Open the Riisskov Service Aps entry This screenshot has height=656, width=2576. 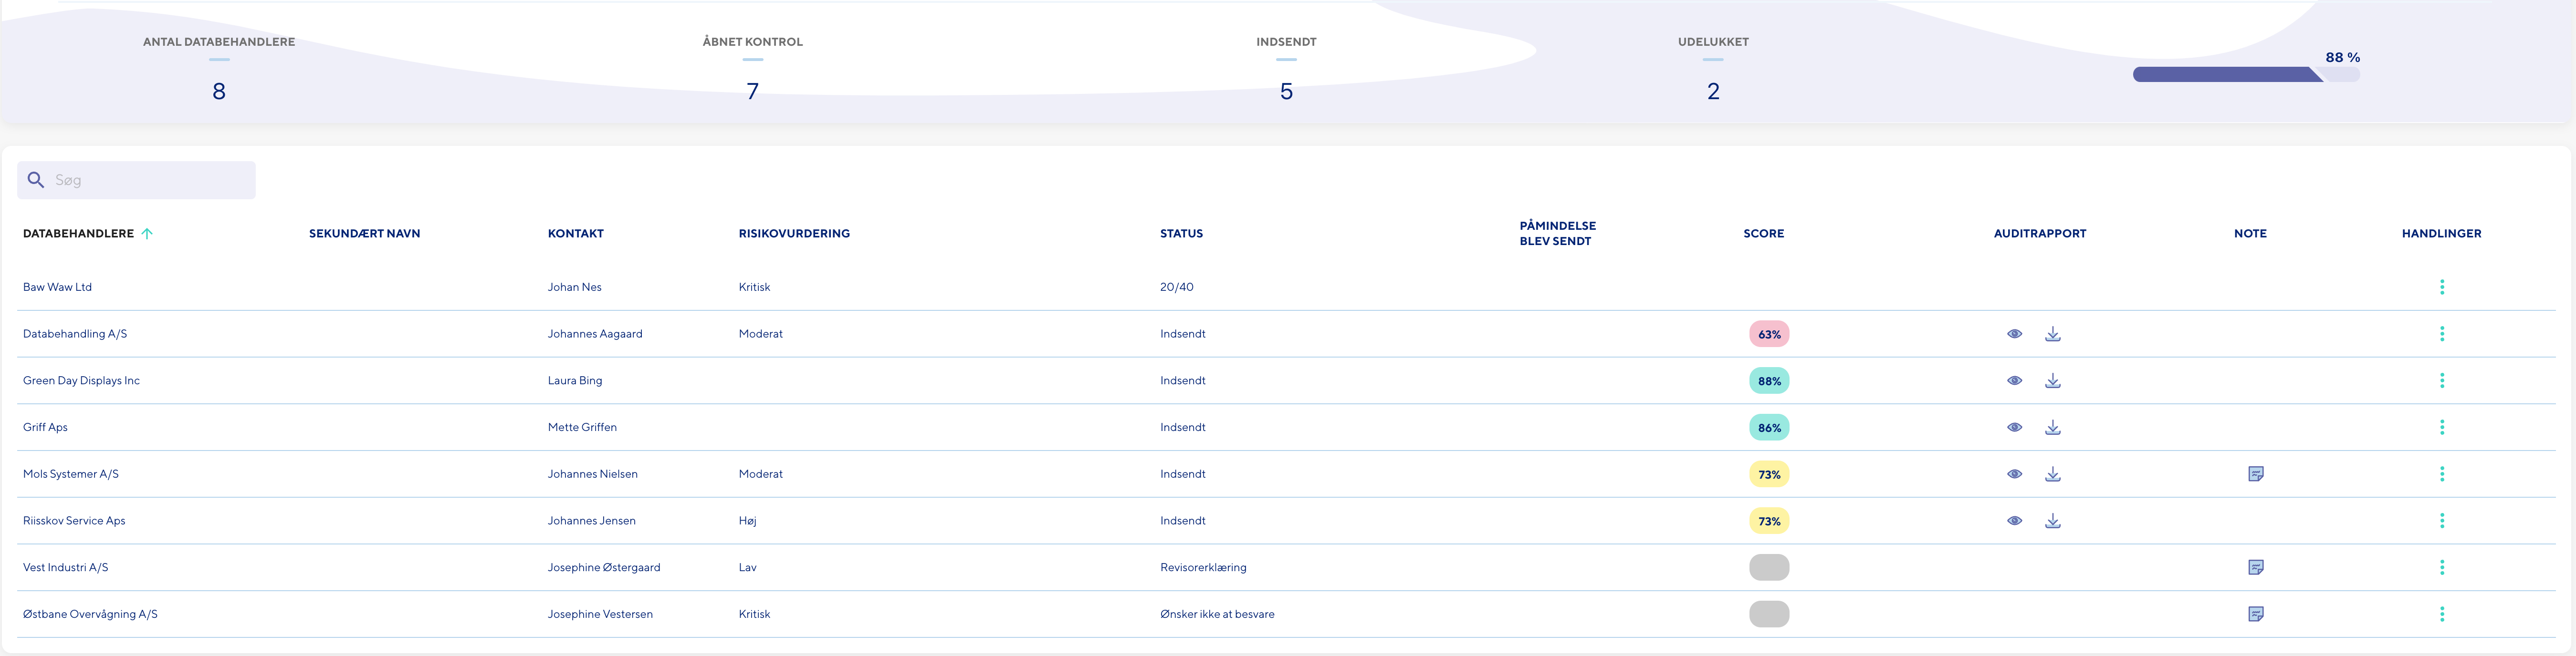point(74,521)
